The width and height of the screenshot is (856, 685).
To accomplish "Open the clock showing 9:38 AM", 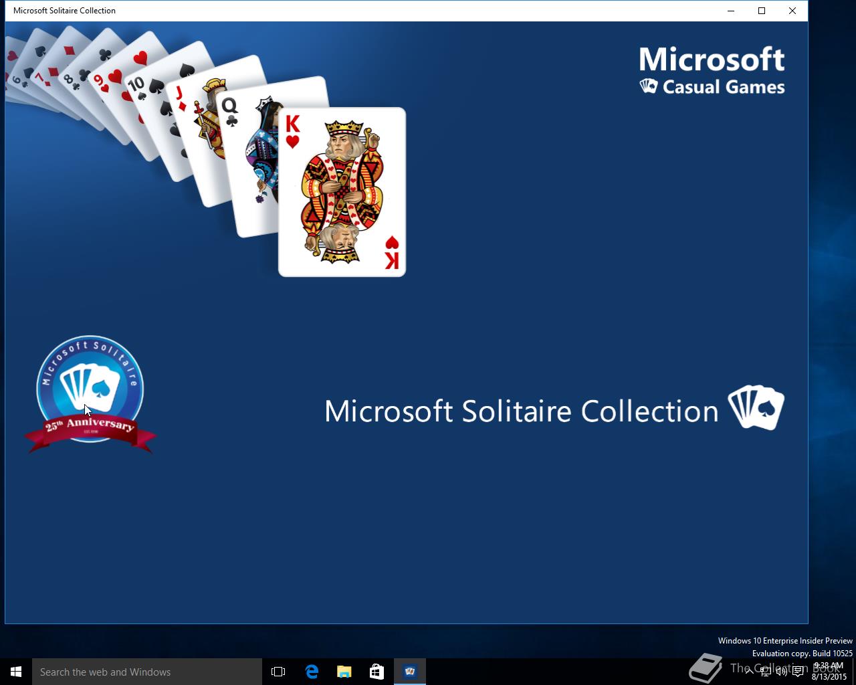I will 829,672.
